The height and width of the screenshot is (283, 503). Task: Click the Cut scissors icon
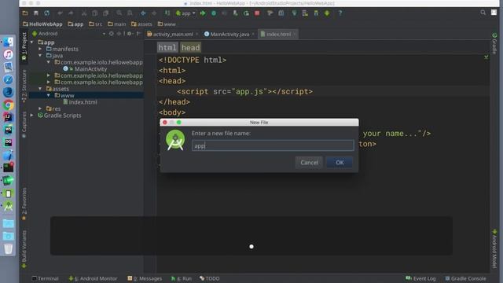84,13
